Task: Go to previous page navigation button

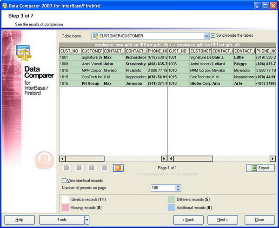Action: click(79, 168)
